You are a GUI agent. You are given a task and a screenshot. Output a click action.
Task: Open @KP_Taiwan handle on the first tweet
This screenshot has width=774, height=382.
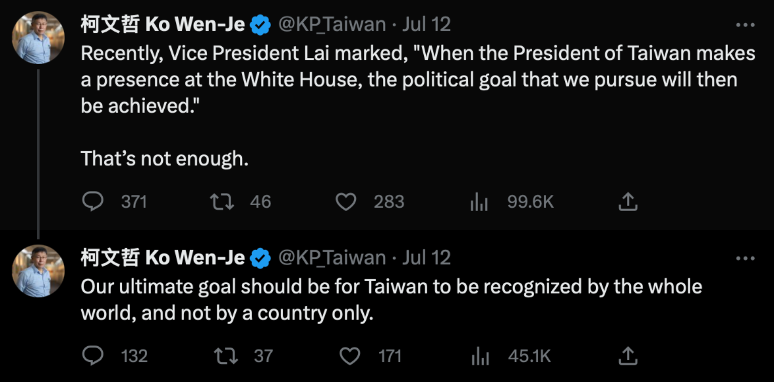332,25
